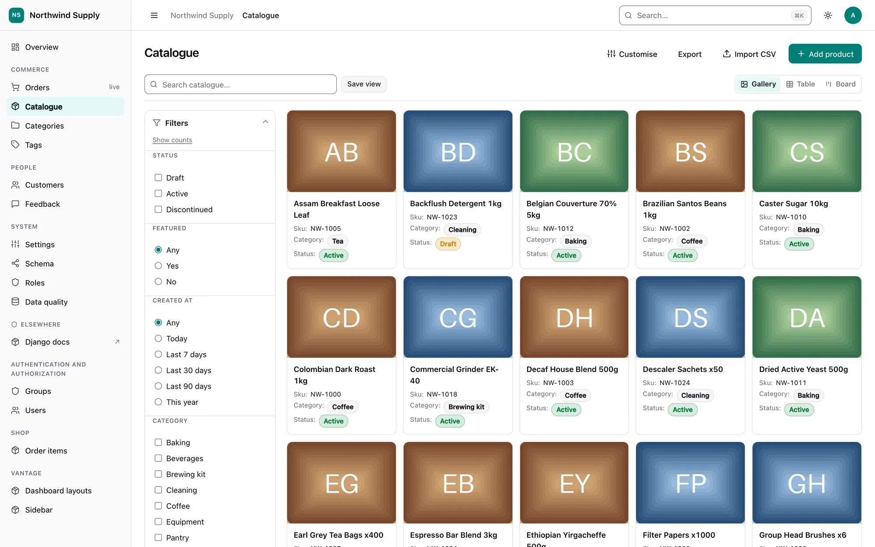Click SKU value NW-1010 on Caster Sugar
875x547 pixels.
[x=791, y=217]
